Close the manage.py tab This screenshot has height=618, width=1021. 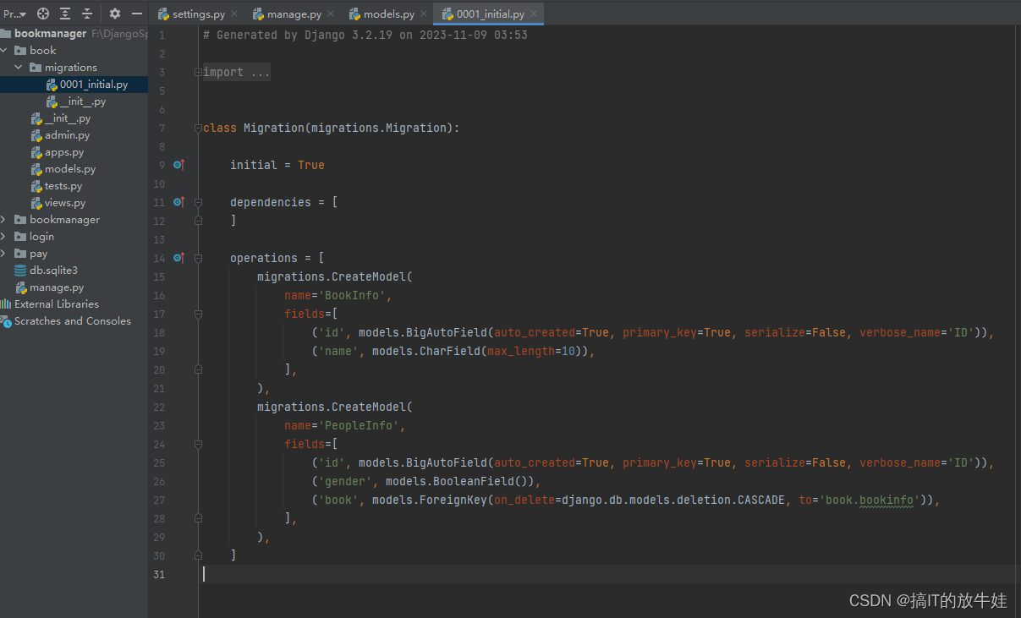tap(330, 14)
